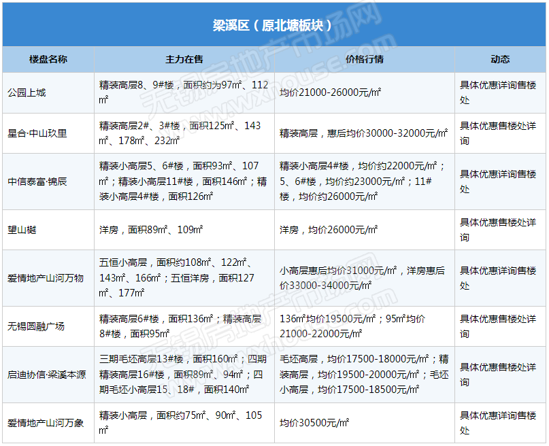This screenshot has height=446, width=549.
Task: Select the 主力在售 column header
Action: click(184, 59)
